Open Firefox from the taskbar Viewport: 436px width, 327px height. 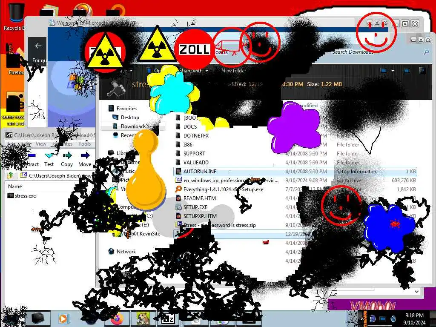[x=117, y=318]
